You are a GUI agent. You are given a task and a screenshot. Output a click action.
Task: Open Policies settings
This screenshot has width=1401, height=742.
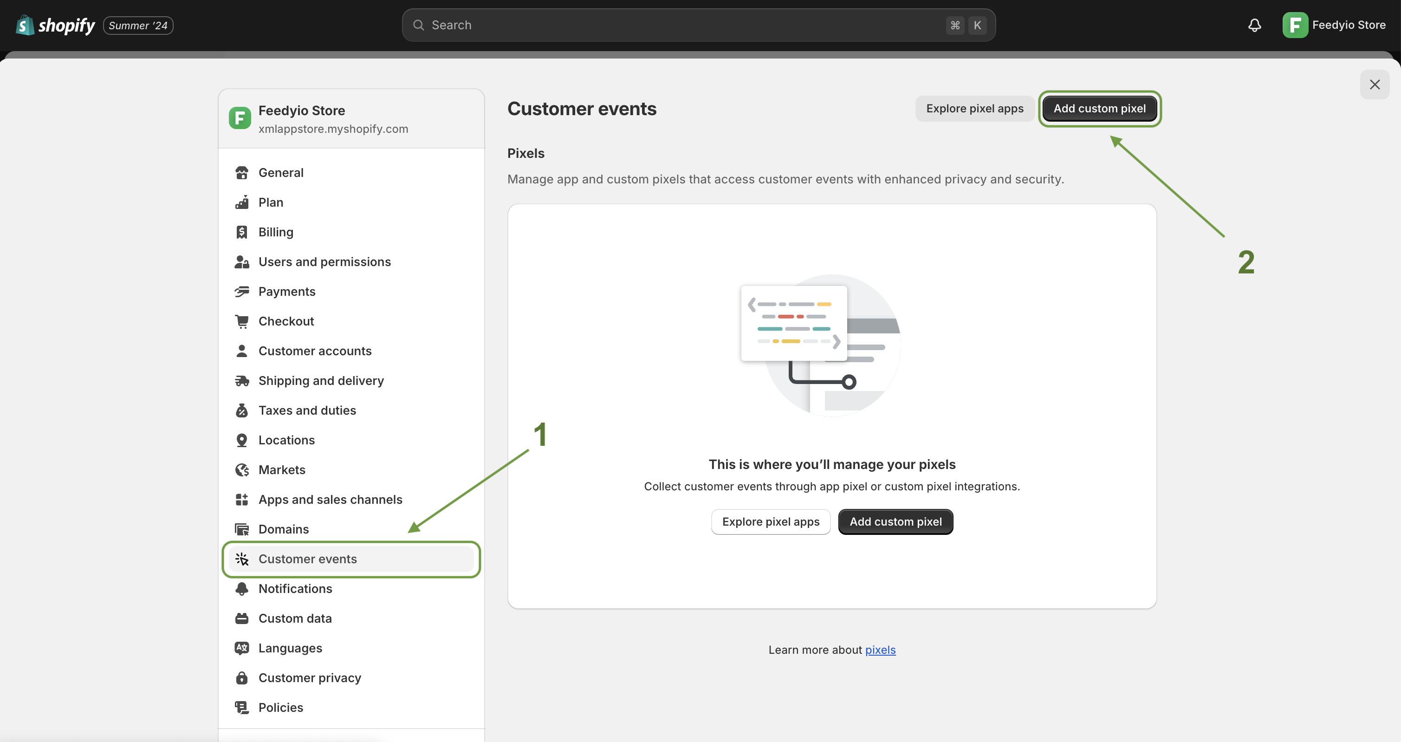pos(351,707)
